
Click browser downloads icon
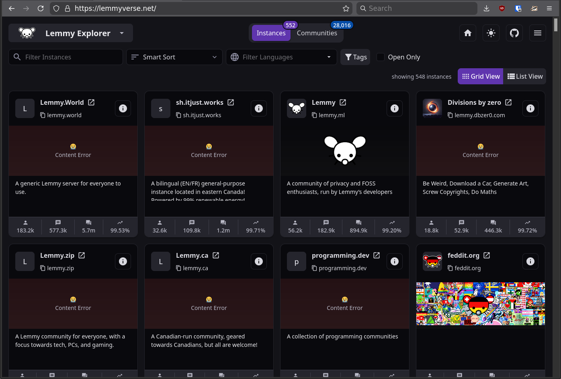[x=486, y=8]
